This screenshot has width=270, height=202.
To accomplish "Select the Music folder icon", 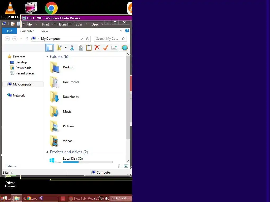I will click(55, 112).
